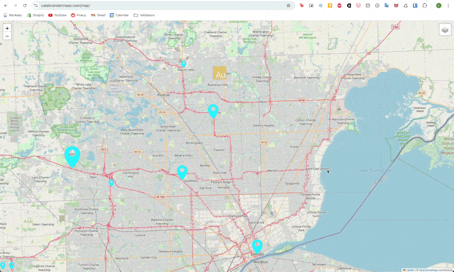Click the gold Au tile on map

coord(220,74)
